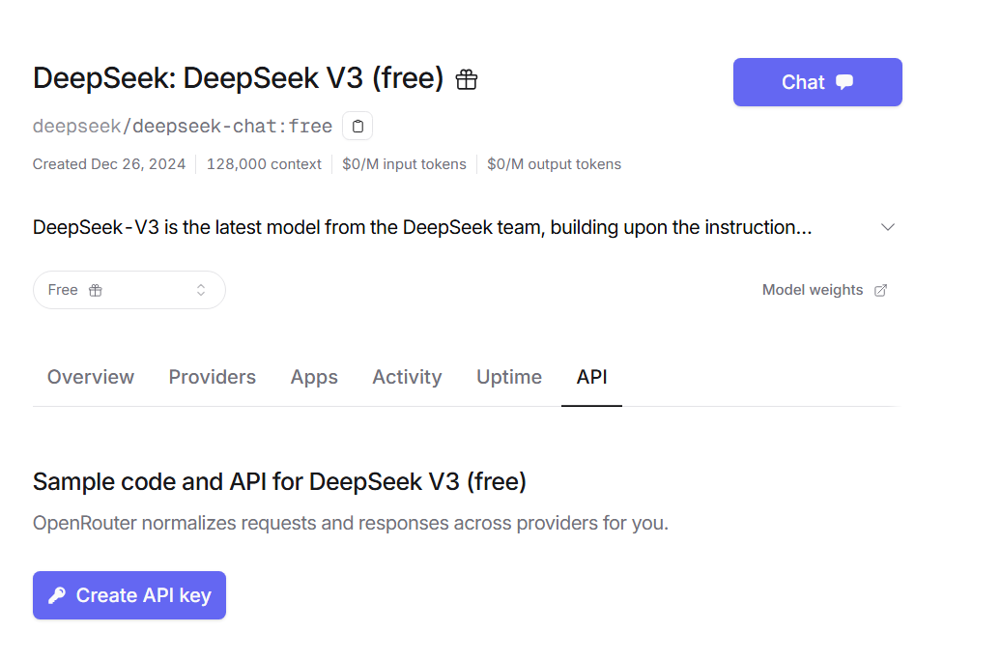
Task: Select the API tab
Action: (x=591, y=377)
